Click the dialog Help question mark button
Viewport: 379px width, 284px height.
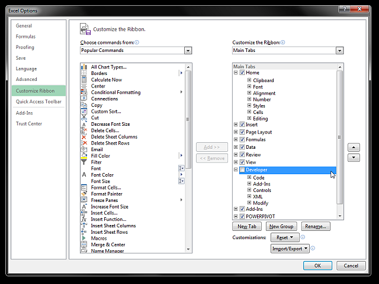click(345, 9)
